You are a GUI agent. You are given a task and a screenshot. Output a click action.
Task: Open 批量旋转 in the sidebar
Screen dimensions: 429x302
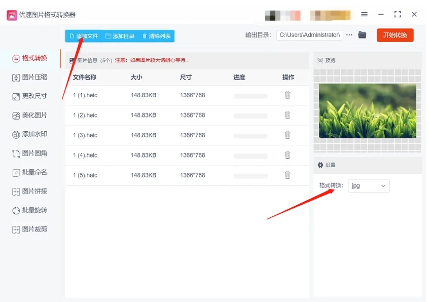pyautogui.click(x=30, y=210)
